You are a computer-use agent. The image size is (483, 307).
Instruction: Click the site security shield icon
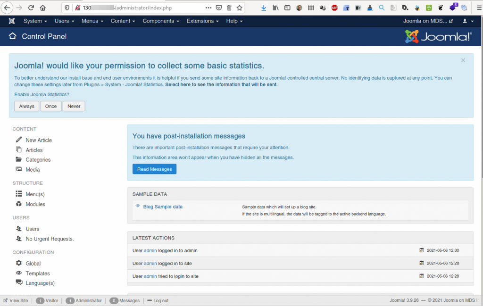pos(67,8)
